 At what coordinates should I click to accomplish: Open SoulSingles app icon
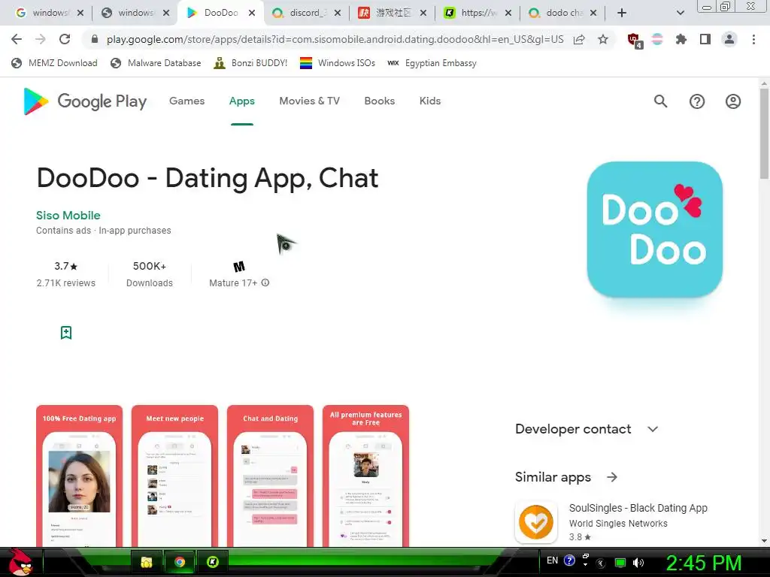pos(535,522)
